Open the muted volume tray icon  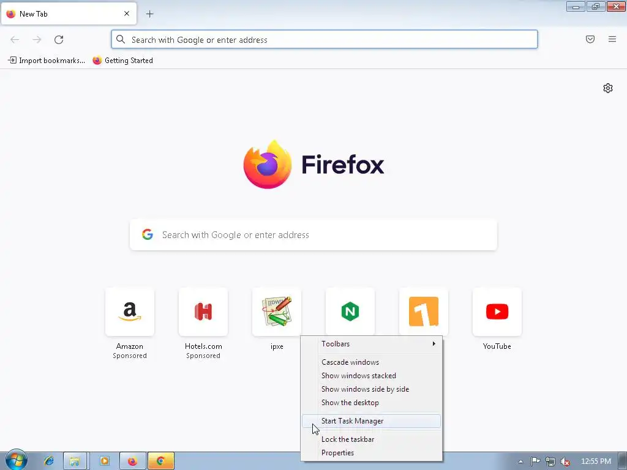(565, 461)
